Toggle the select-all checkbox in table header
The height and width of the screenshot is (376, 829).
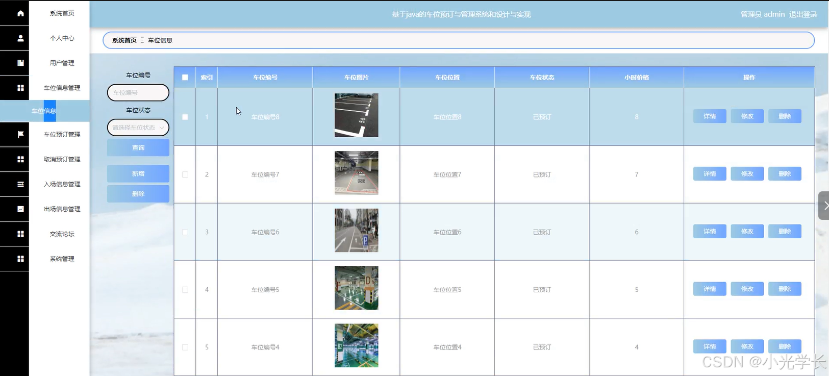tap(185, 78)
